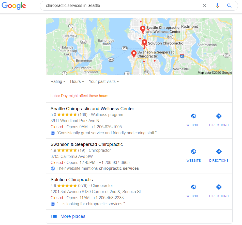Expand the Hours filter dropdown
Screen dimensions: 242x225
77,82
